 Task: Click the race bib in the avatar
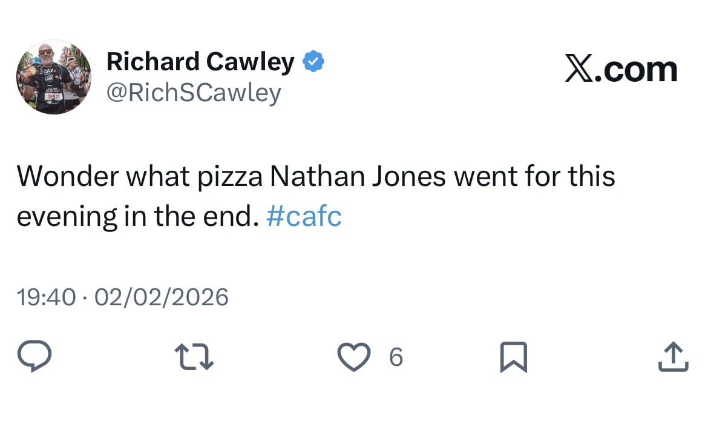click(x=53, y=96)
